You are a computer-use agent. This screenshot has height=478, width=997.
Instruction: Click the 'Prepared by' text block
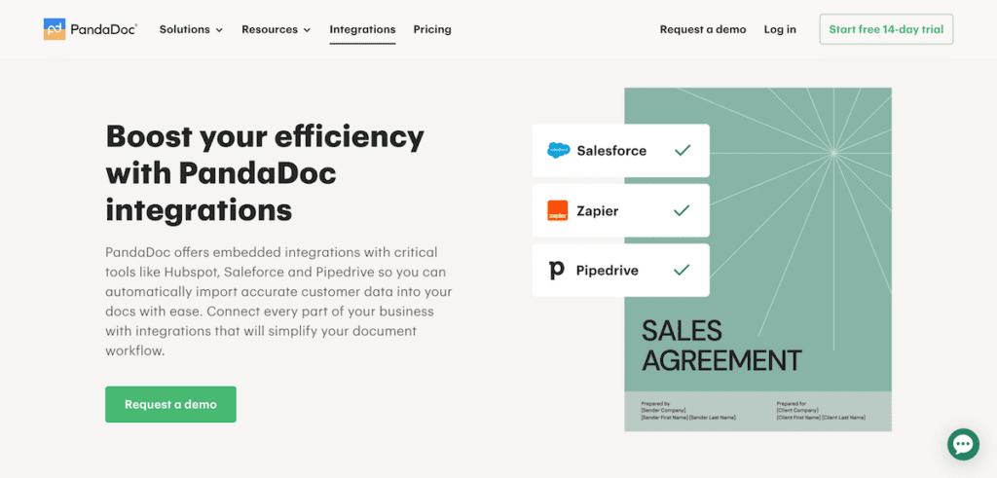click(x=688, y=411)
